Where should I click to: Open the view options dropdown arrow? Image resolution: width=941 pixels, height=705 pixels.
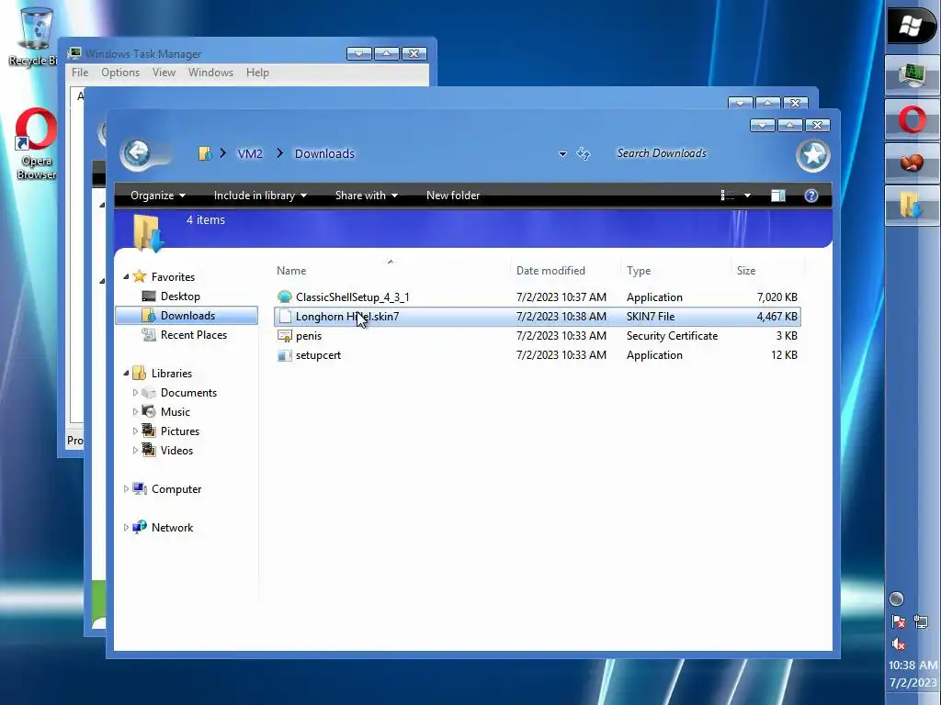pyautogui.click(x=747, y=196)
